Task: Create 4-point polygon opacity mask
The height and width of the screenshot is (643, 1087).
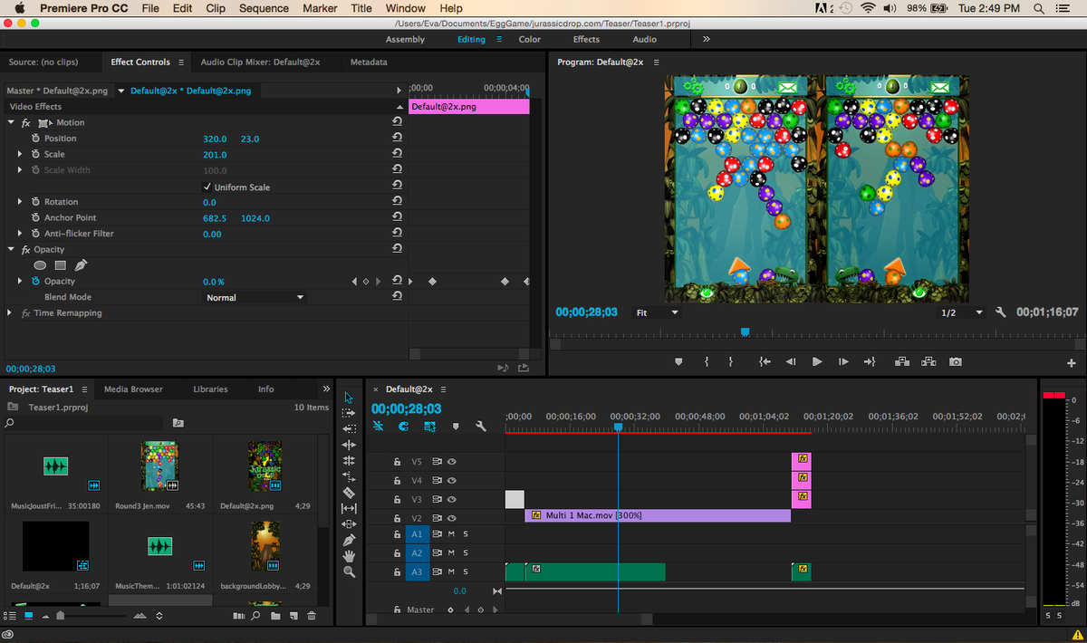Action: (x=60, y=265)
